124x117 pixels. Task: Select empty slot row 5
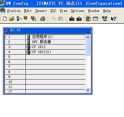[45, 57]
